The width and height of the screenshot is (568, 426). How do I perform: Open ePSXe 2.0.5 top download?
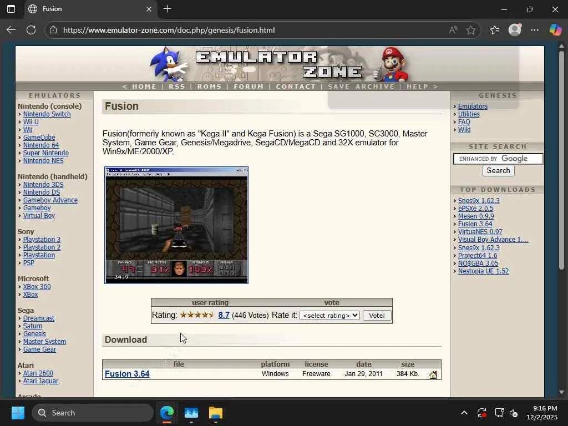pos(475,209)
